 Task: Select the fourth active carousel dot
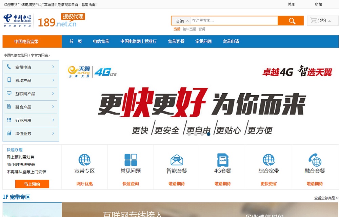click(208, 134)
